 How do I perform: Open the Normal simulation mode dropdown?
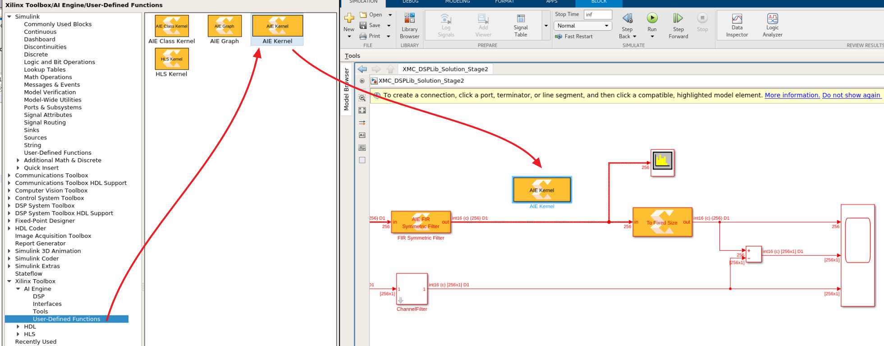click(x=583, y=26)
